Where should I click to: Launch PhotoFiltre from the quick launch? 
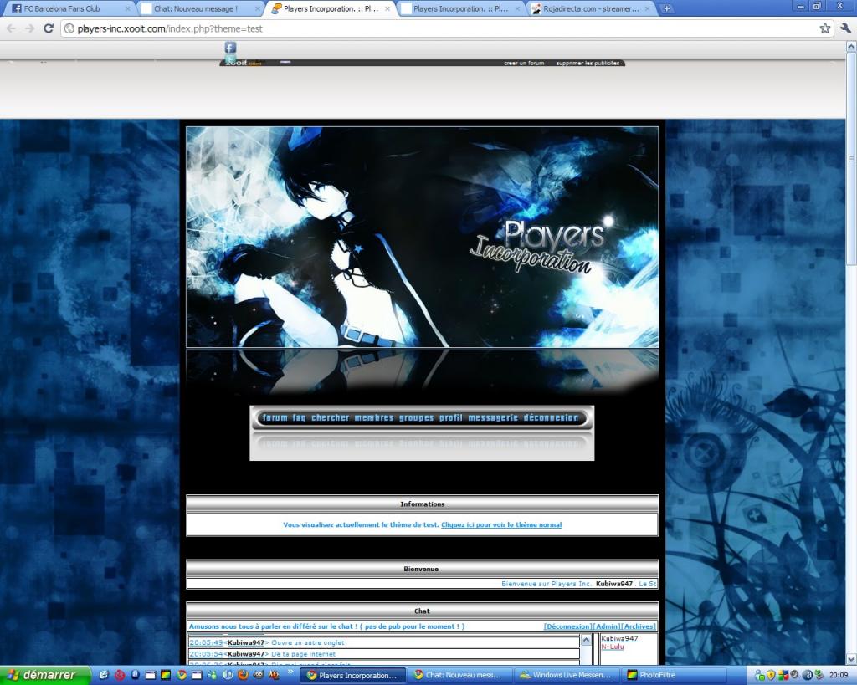point(166,675)
